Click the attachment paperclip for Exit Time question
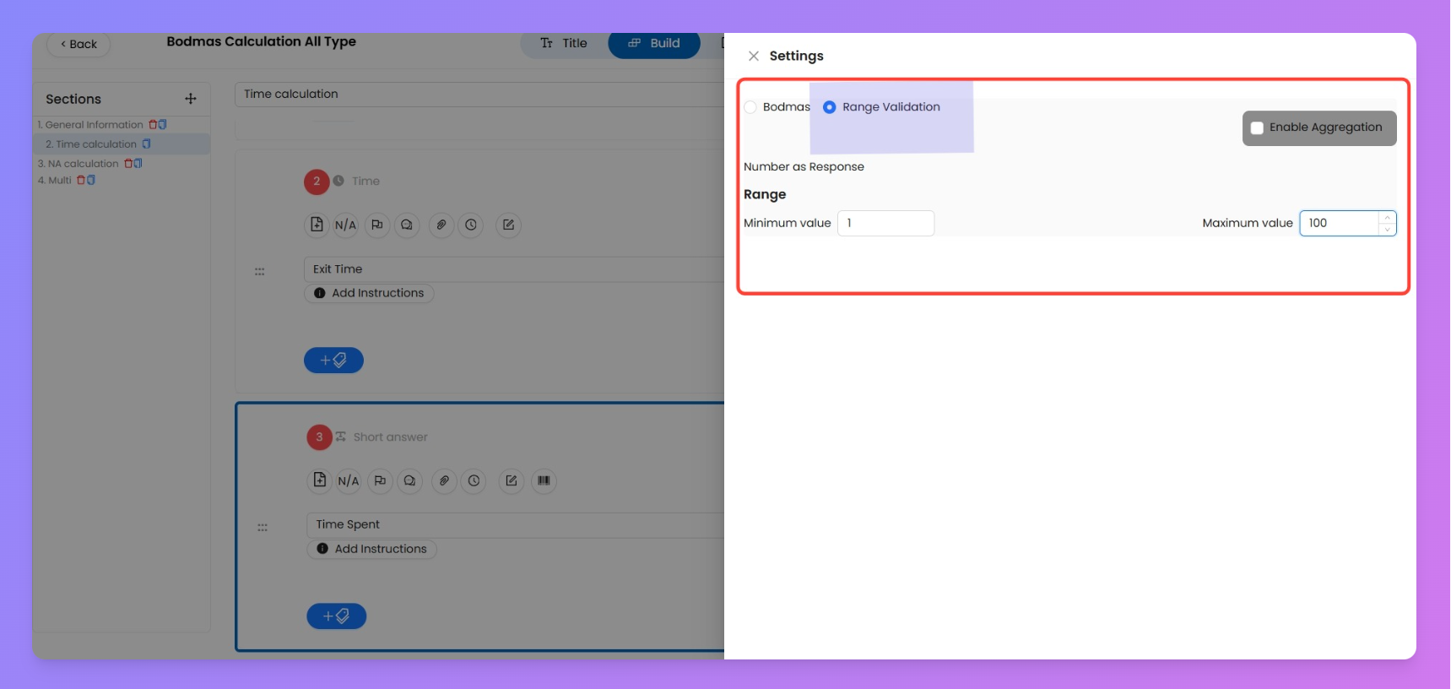Screen dimensions: 1451x689 pyautogui.click(x=441, y=225)
